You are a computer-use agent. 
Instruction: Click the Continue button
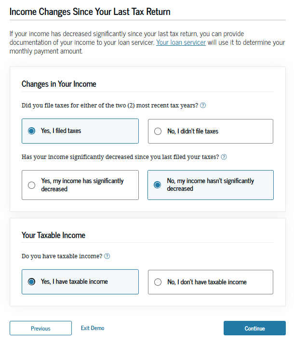(x=254, y=328)
